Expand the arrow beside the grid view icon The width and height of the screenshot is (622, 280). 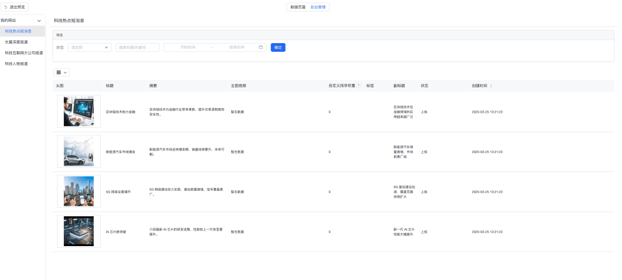click(66, 72)
